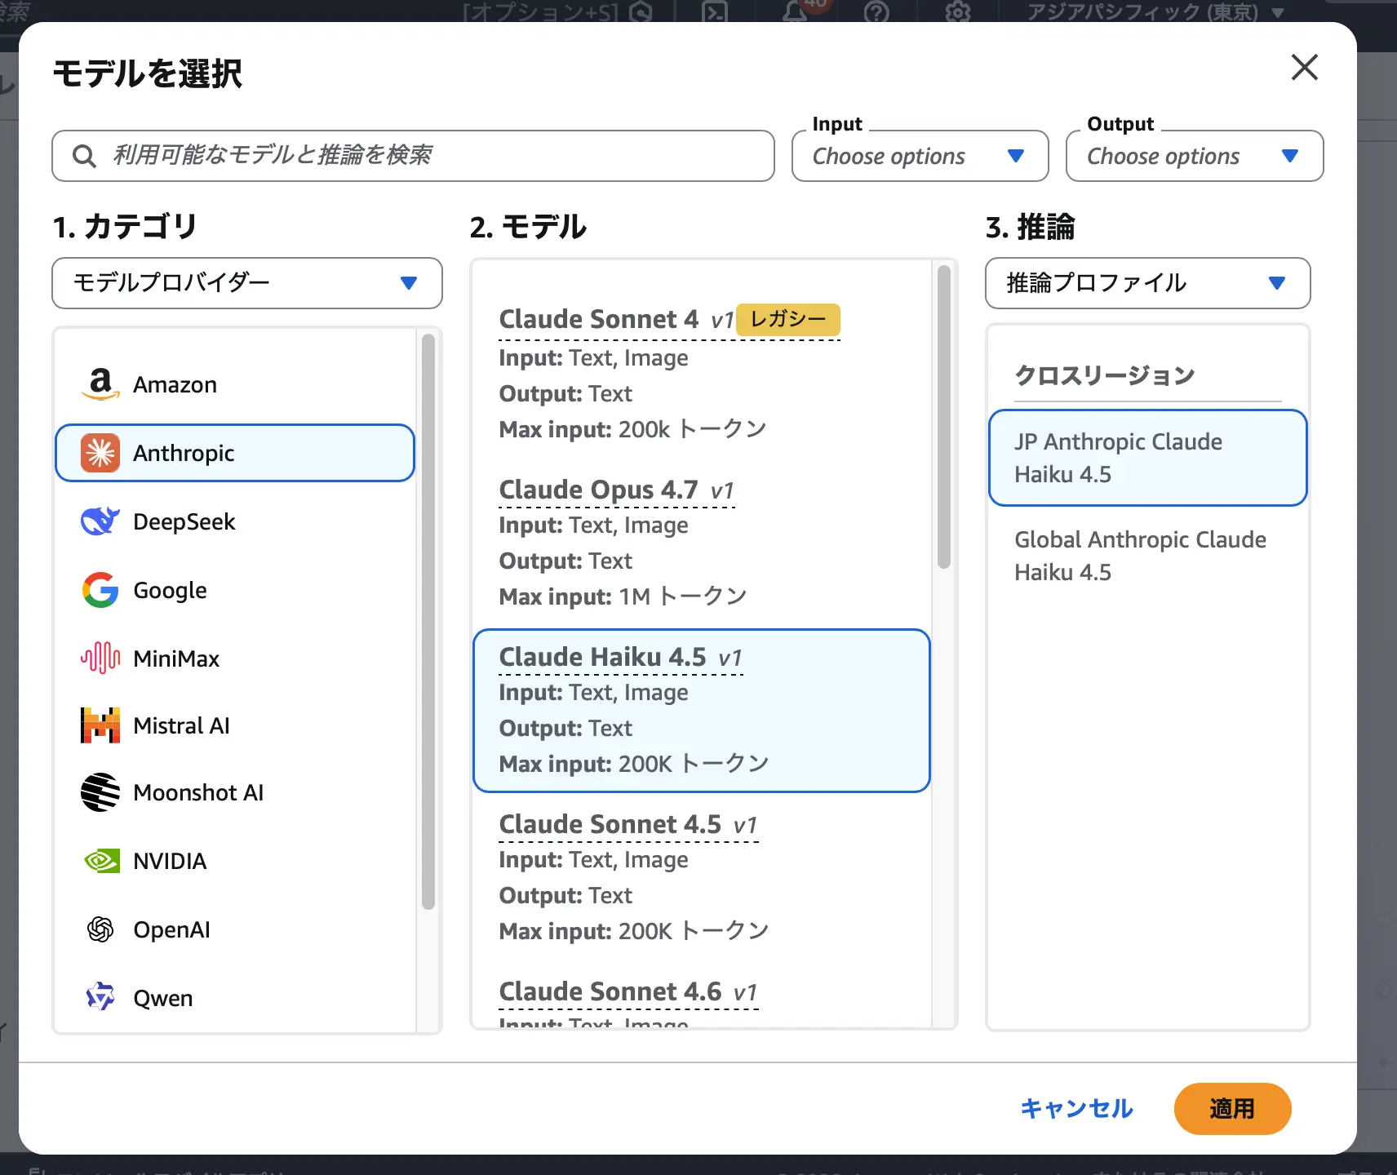
Task: Expand the 推論プロファイル inference dropdown
Action: [x=1147, y=283]
